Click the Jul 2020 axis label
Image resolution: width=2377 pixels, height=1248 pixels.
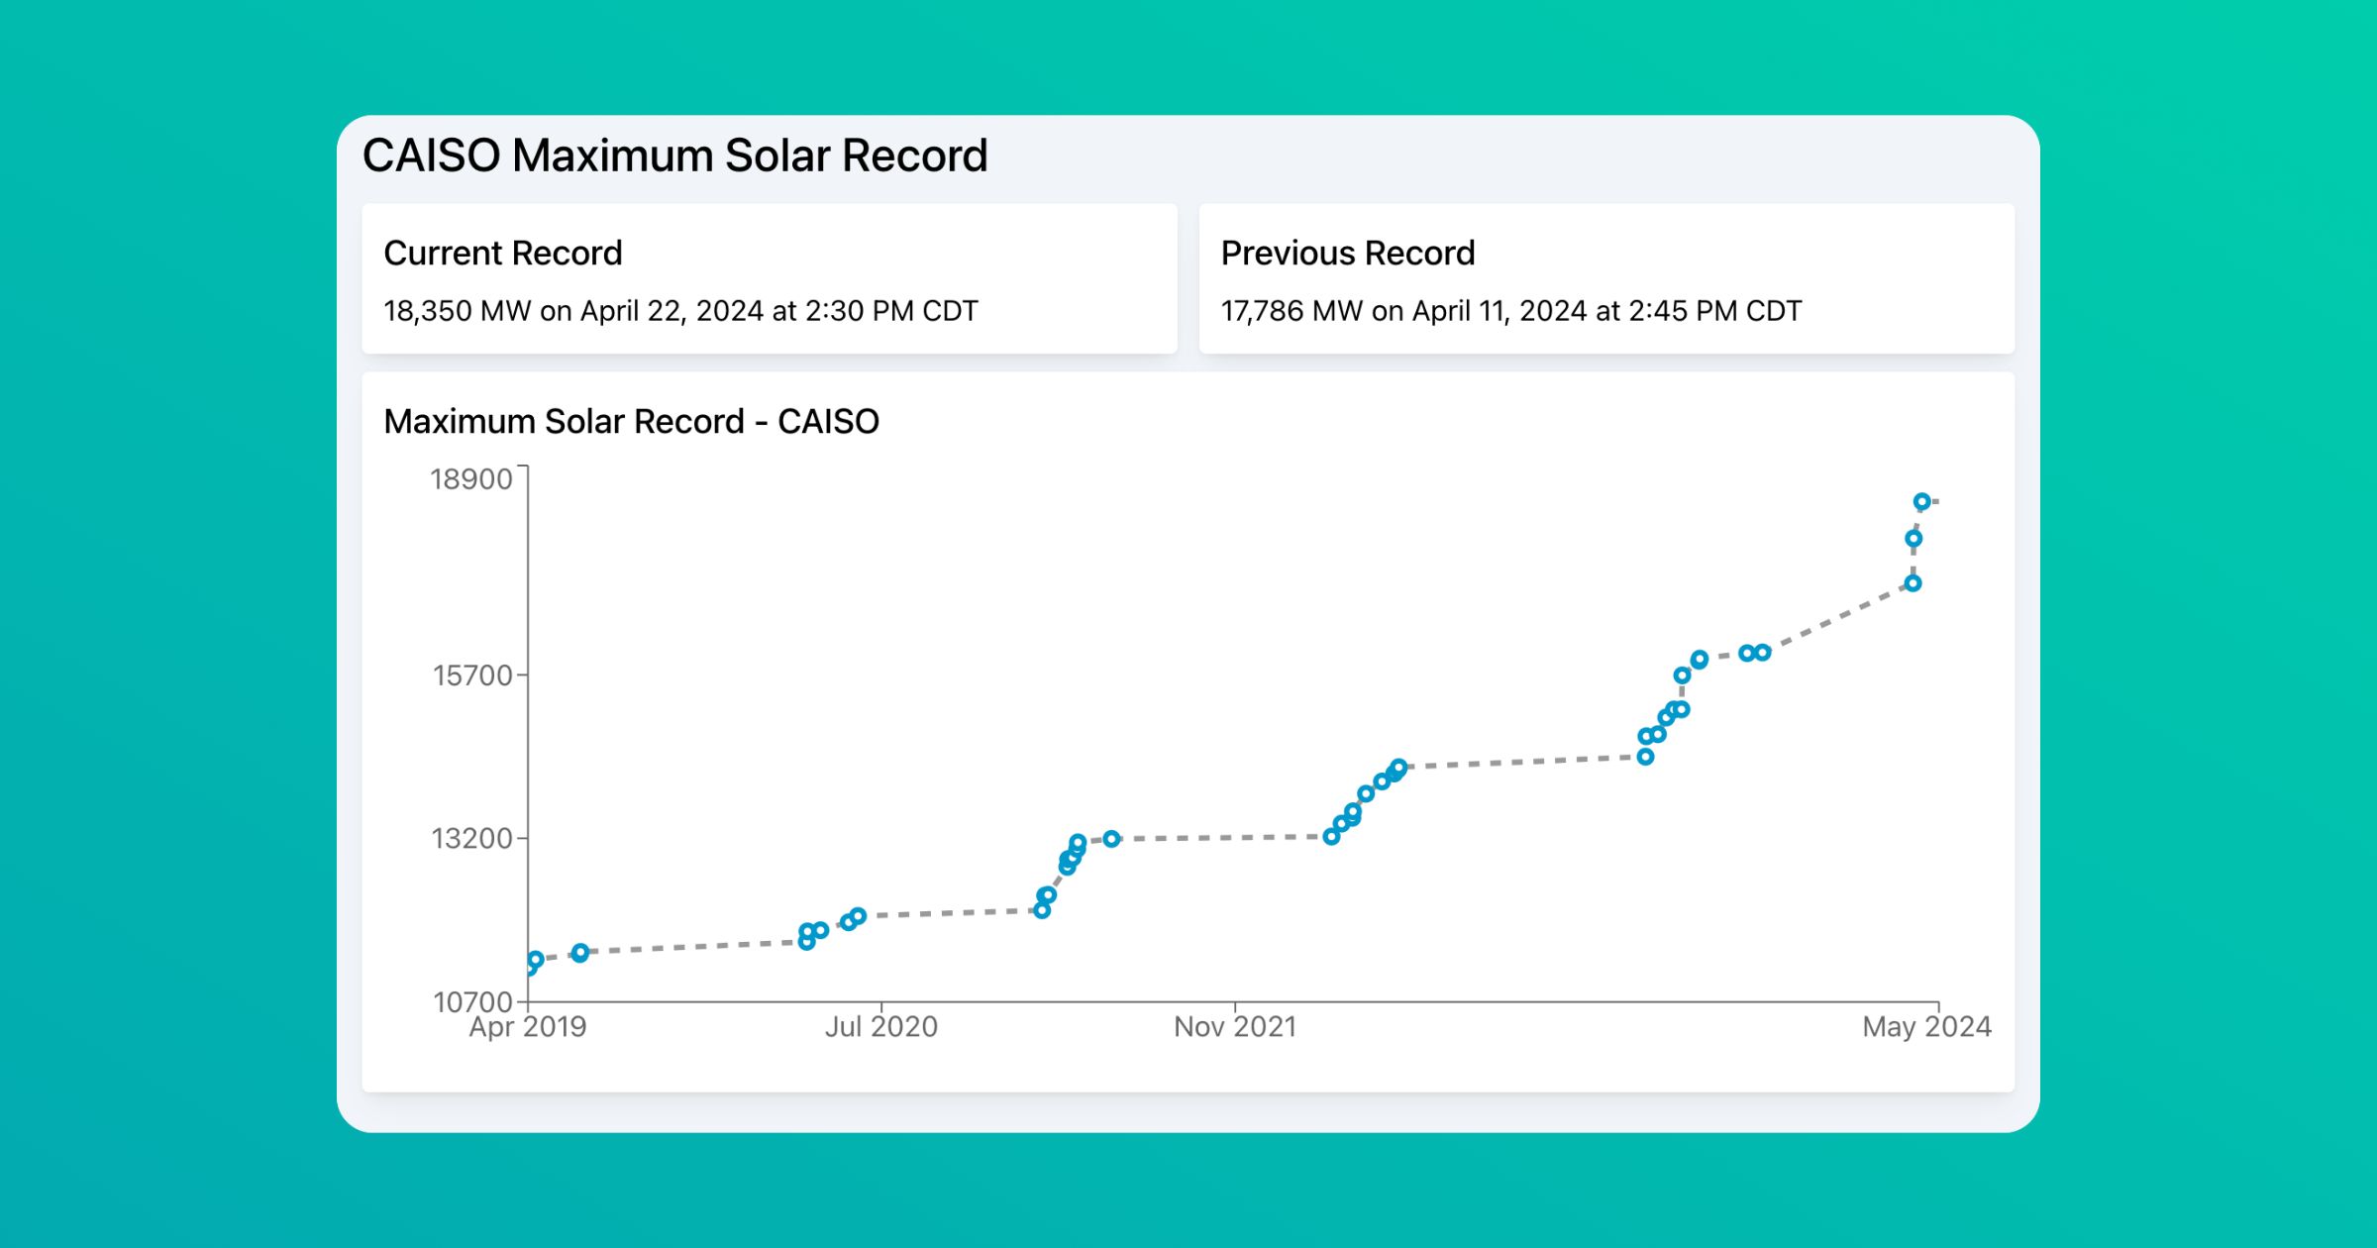coord(880,1027)
